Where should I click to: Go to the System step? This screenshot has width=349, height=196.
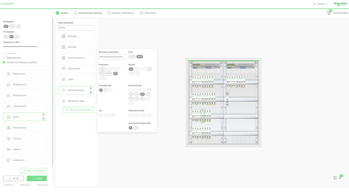pos(62,13)
